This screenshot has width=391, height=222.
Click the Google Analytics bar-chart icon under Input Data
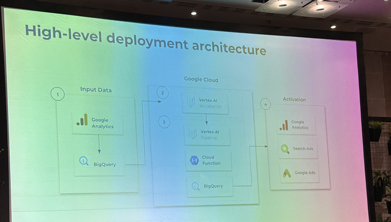82,119
